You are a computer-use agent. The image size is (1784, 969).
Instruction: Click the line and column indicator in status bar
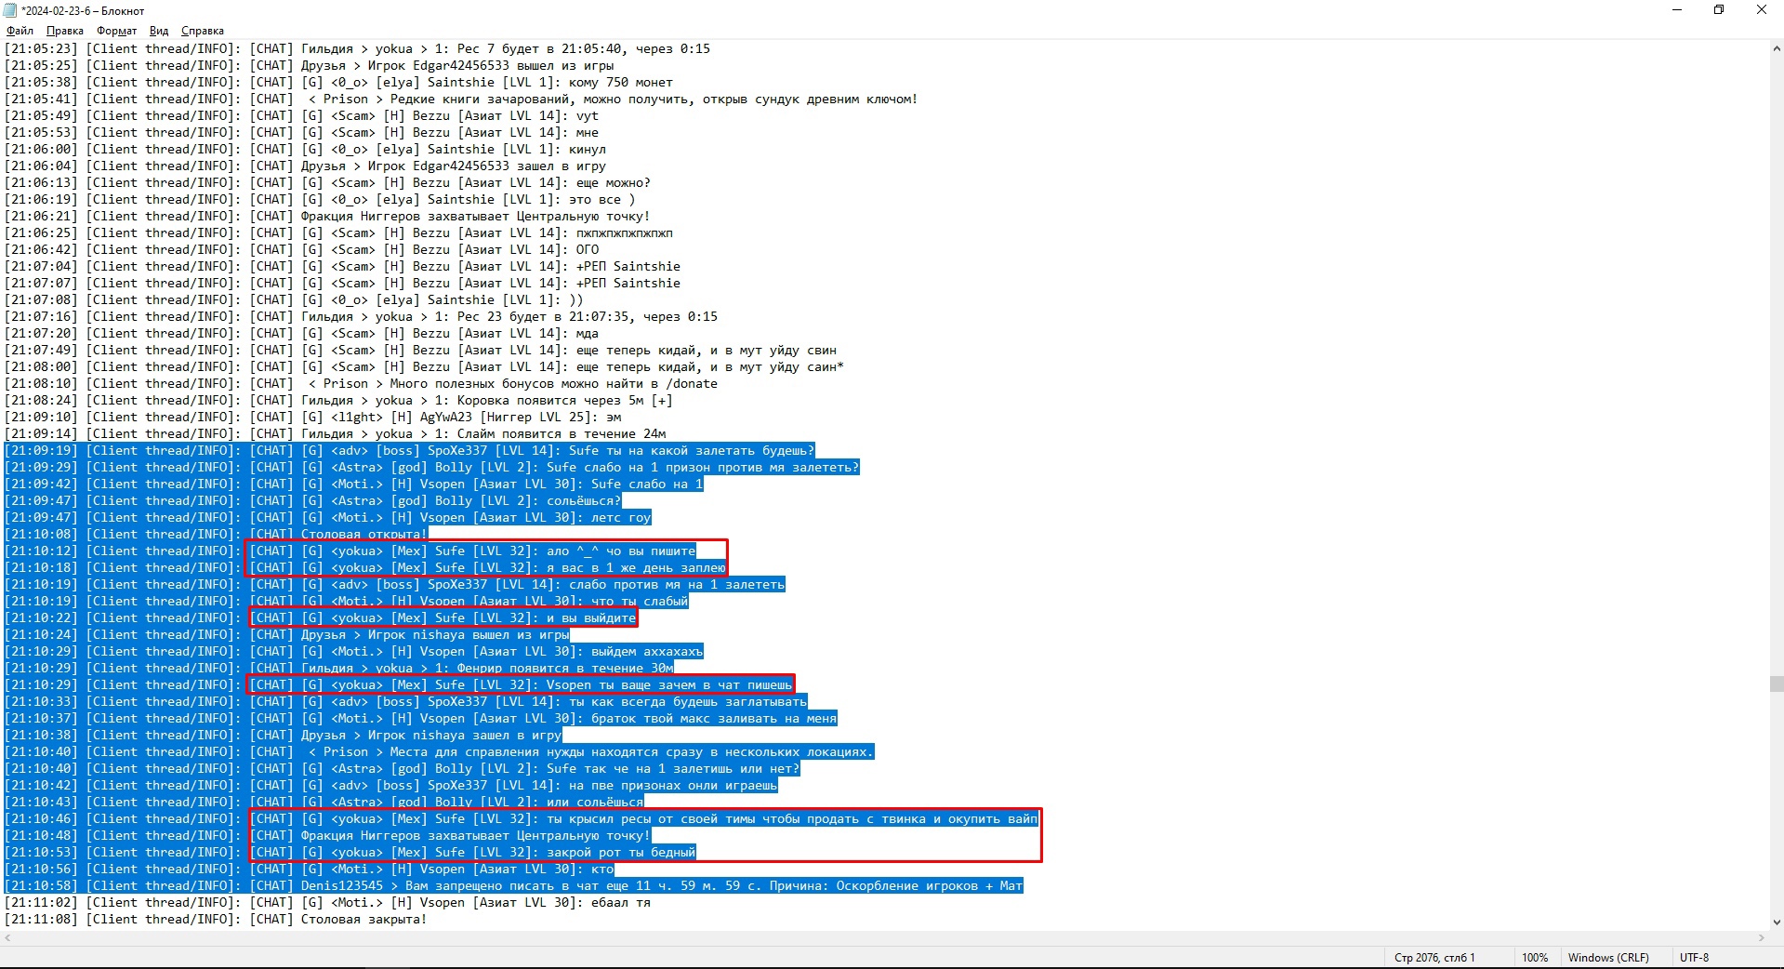[x=1434, y=957]
